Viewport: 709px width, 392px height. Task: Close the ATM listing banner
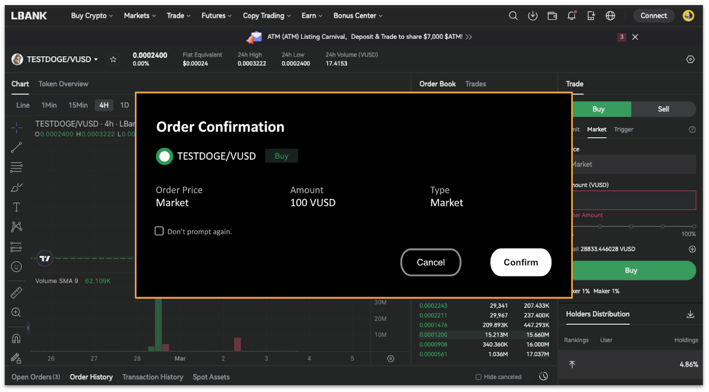[x=635, y=37]
